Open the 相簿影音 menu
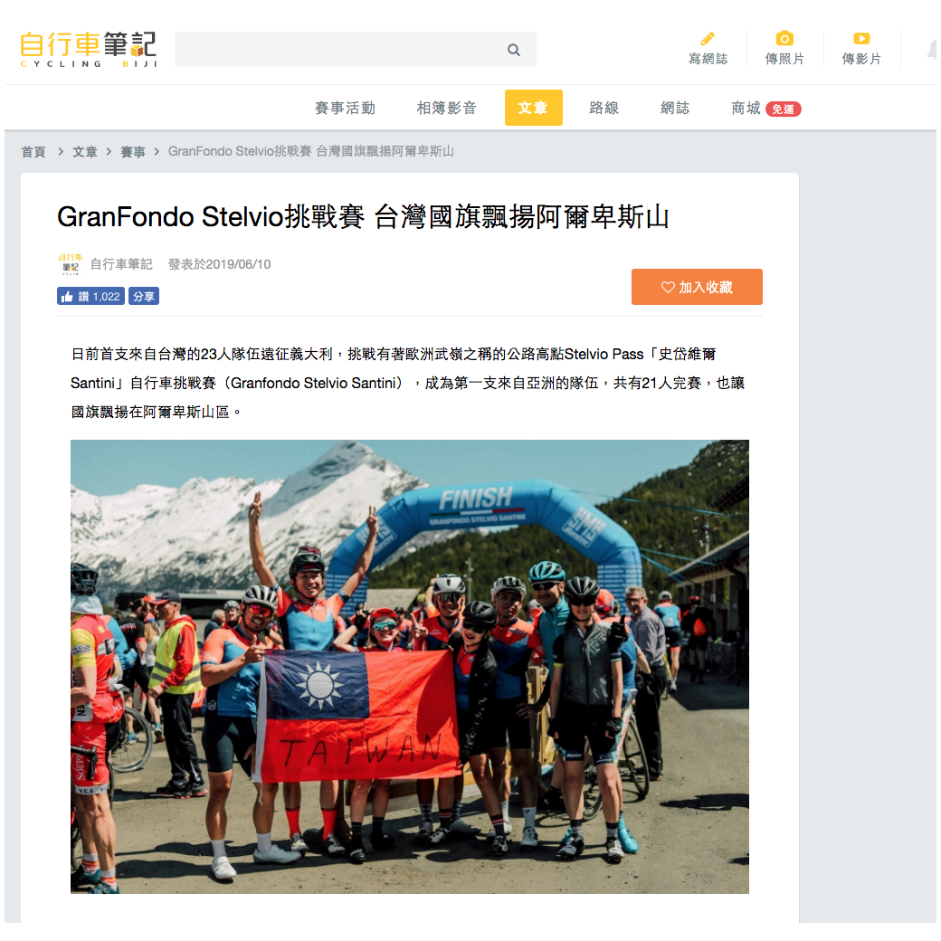The width and height of the screenshot is (941, 941). point(446,108)
